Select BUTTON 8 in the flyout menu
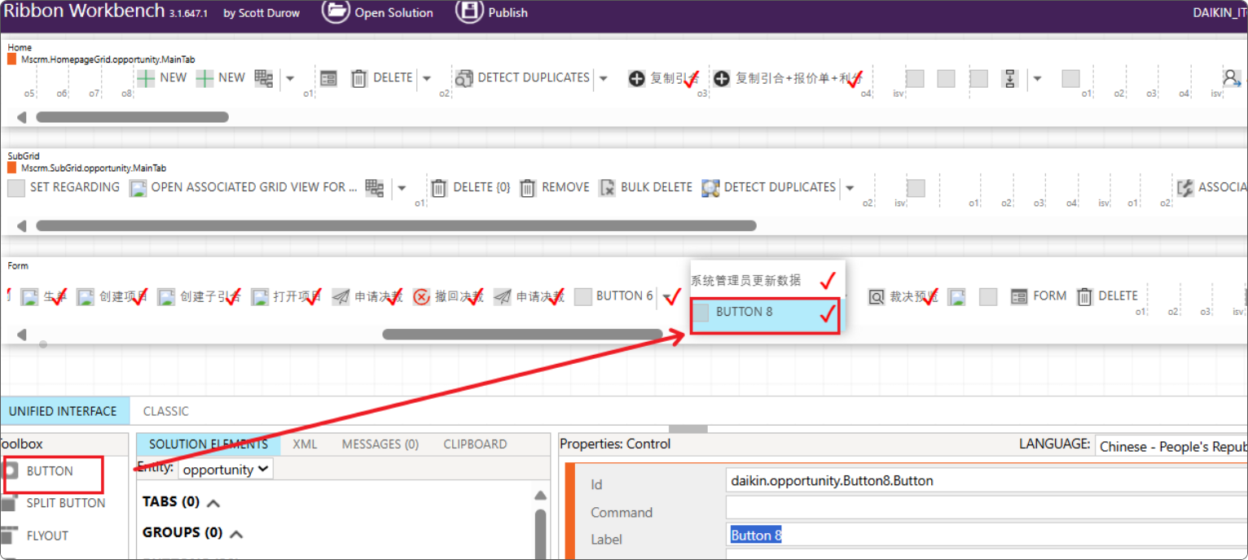The image size is (1248, 560). tap(743, 313)
